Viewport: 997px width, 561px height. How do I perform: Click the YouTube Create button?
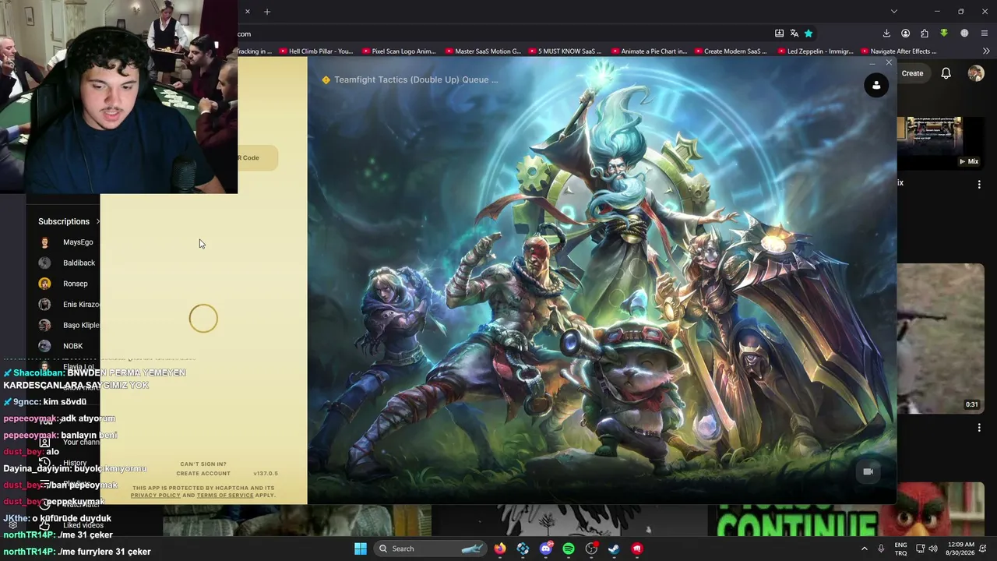(912, 73)
